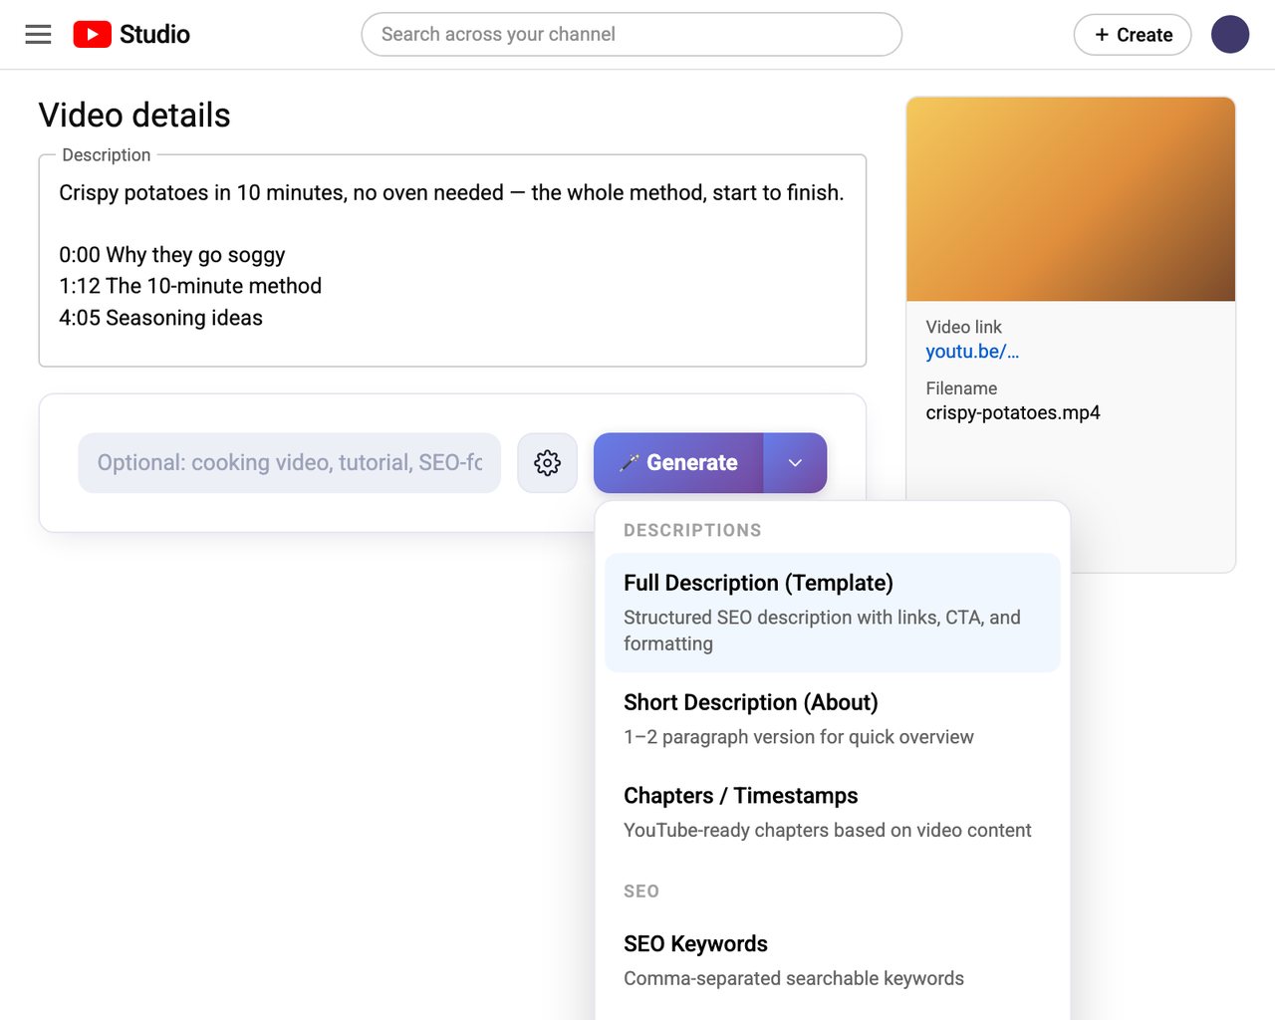Screen dimensions: 1275x1020
Task: Click the Create button
Action: point(1133,35)
